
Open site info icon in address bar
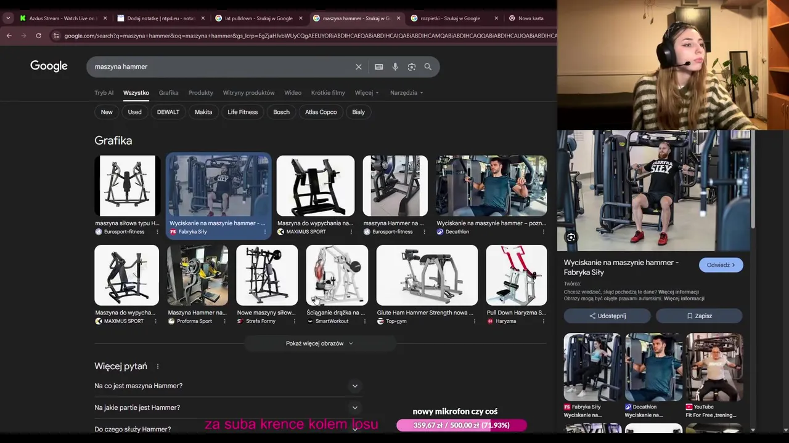click(x=56, y=36)
